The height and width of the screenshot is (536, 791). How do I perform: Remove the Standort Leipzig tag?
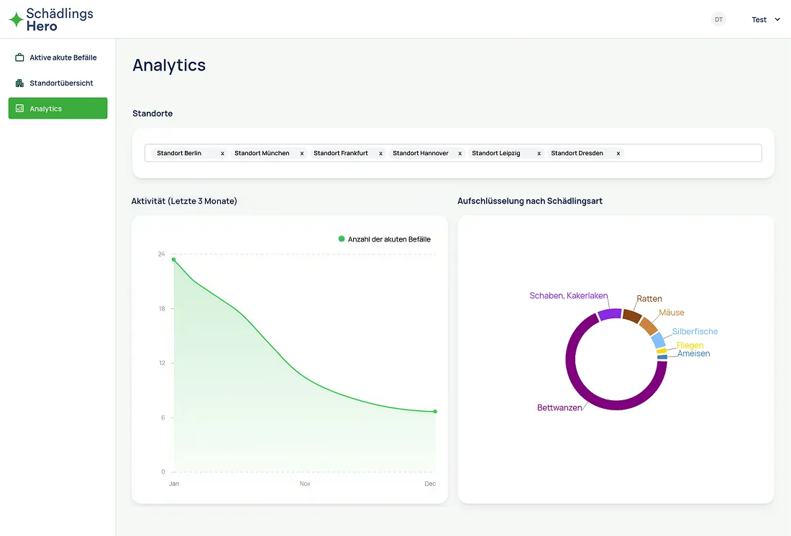click(x=539, y=153)
